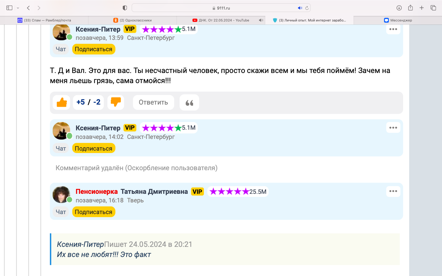
Task: Click Татьяна Дмитриевна's avatar thumbnail
Action: coord(61,194)
